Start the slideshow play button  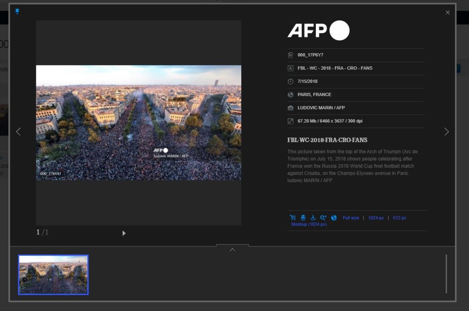[124, 233]
